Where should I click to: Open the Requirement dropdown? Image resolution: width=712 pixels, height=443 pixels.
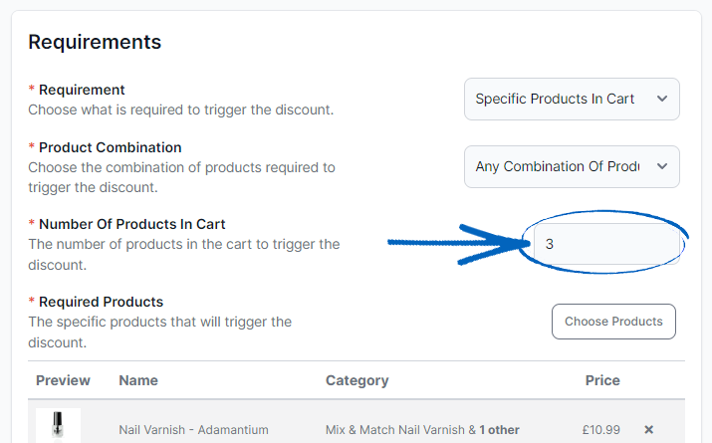pos(572,99)
